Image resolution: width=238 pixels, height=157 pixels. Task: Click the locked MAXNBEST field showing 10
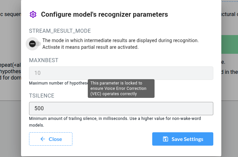tap(121, 73)
